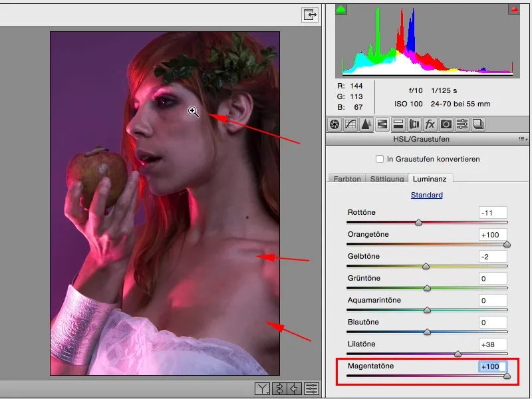Toggle full screen mode icon above the preview
This screenshot has height=399, width=532.
310,15
